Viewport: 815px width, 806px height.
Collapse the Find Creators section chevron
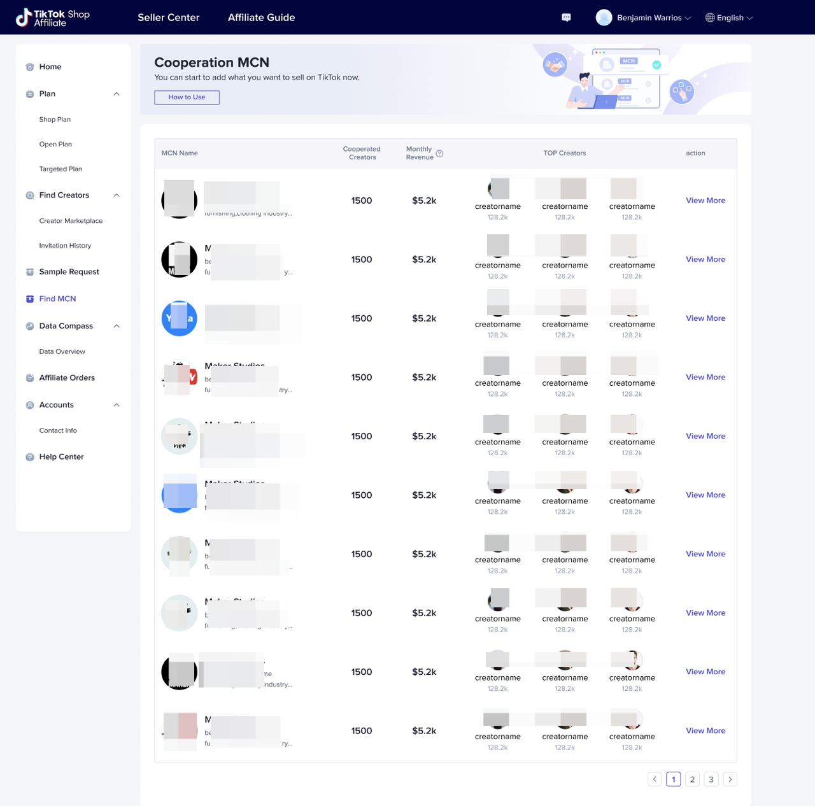point(117,195)
